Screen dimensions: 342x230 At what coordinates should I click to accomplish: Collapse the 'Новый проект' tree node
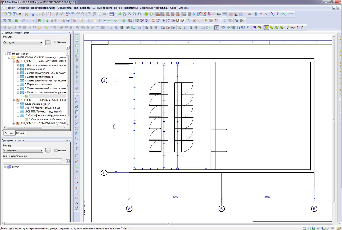[5, 53]
